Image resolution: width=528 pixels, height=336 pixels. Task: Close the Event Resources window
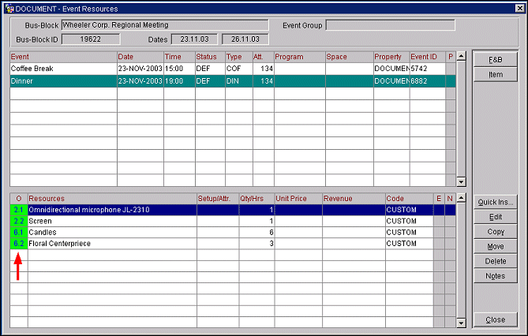click(x=496, y=320)
